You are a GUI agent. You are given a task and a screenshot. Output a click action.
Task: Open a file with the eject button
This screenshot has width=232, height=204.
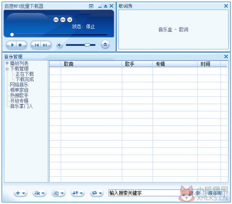coord(105,44)
